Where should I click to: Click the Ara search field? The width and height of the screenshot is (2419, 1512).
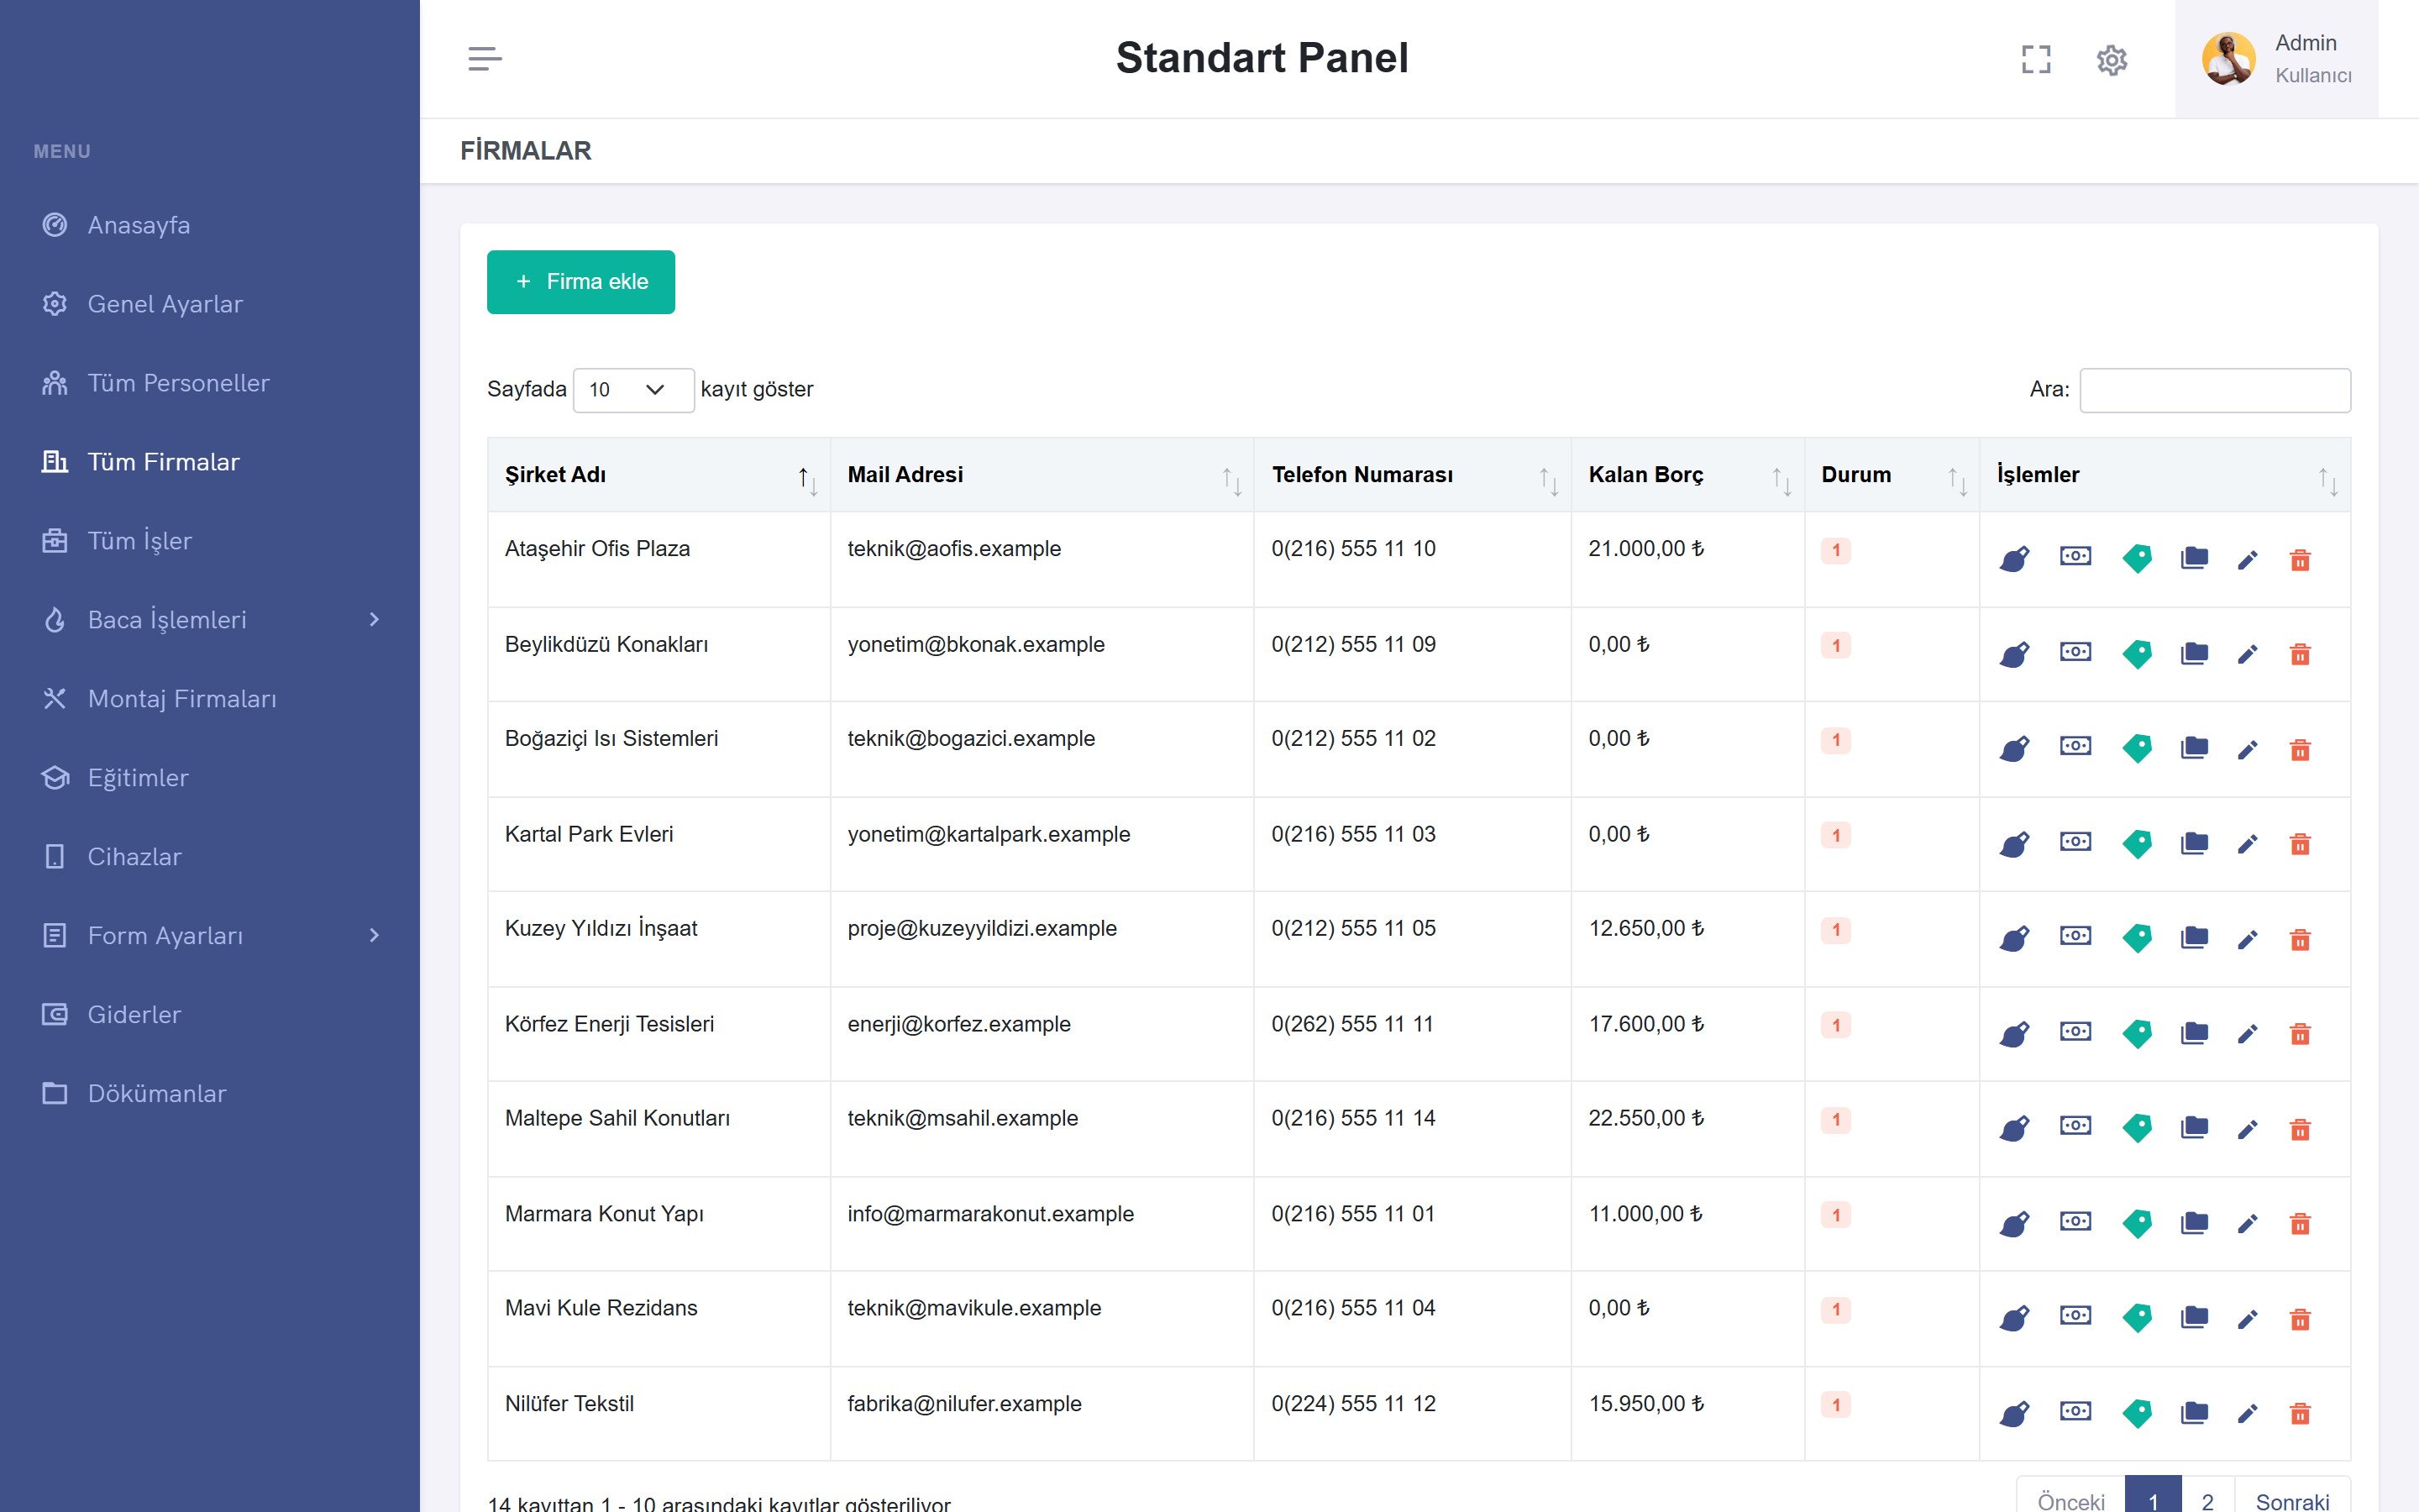pos(2214,390)
